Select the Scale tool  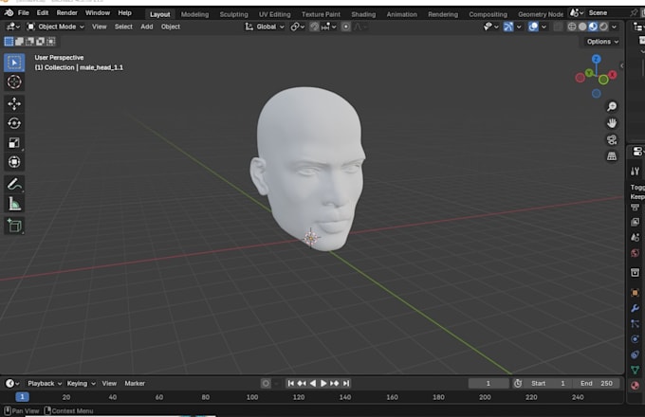click(14, 142)
